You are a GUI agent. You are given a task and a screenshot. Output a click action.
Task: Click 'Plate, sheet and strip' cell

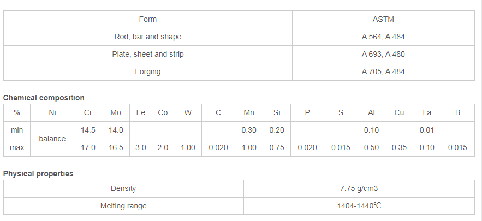(148, 55)
